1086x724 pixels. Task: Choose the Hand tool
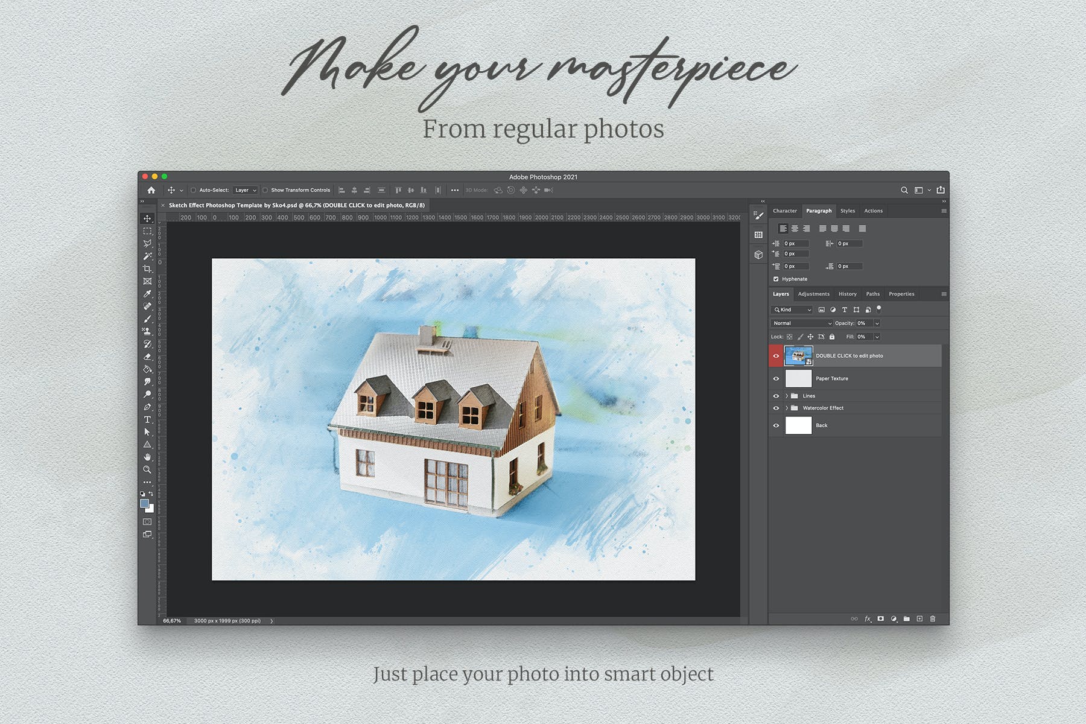point(147,457)
